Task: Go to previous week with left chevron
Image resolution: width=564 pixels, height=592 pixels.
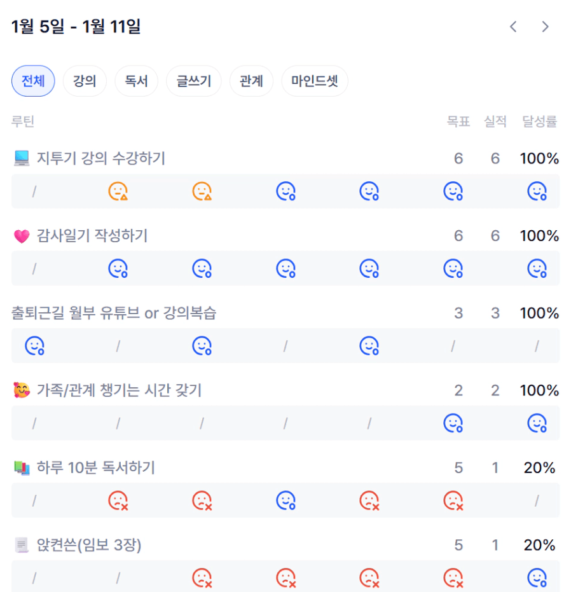Action: (513, 27)
